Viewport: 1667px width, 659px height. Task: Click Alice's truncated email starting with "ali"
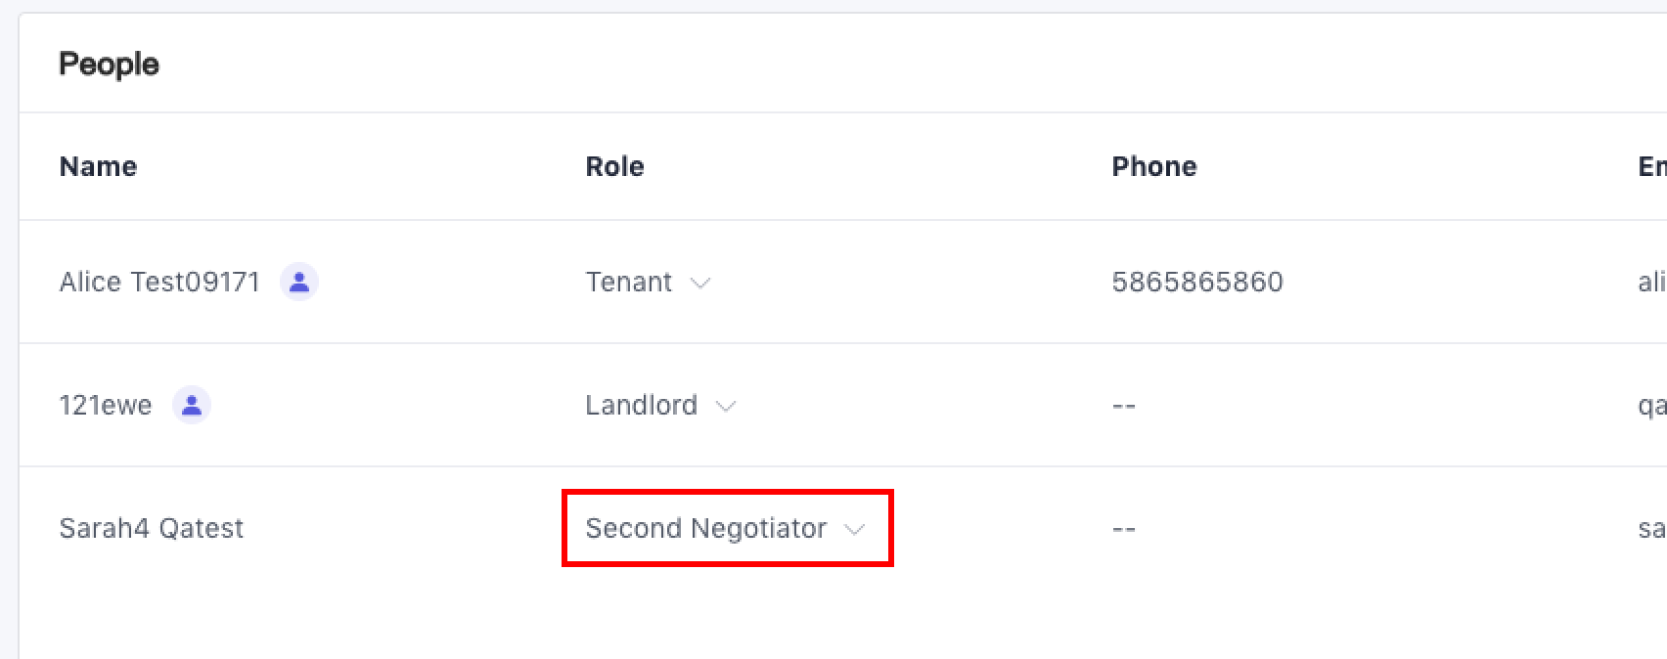(1651, 283)
